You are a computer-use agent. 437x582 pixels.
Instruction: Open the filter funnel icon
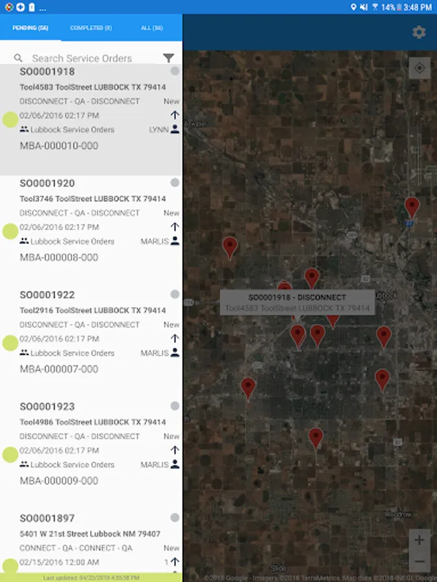(168, 58)
